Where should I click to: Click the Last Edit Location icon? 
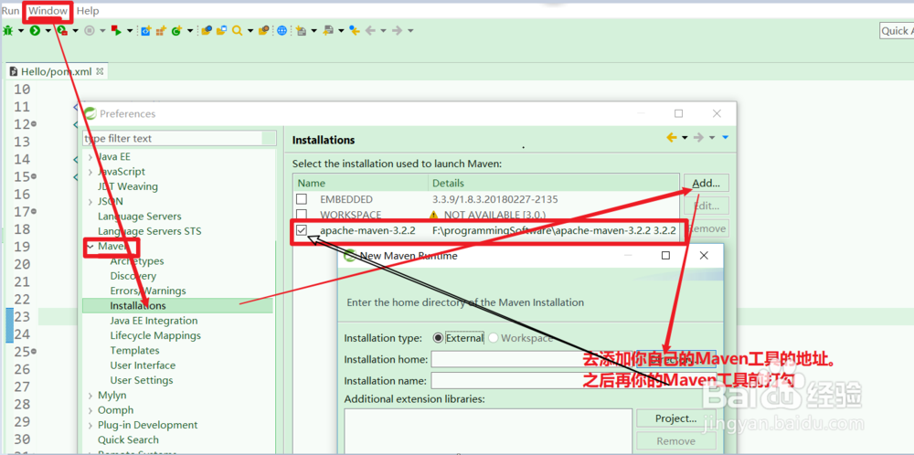[355, 31]
